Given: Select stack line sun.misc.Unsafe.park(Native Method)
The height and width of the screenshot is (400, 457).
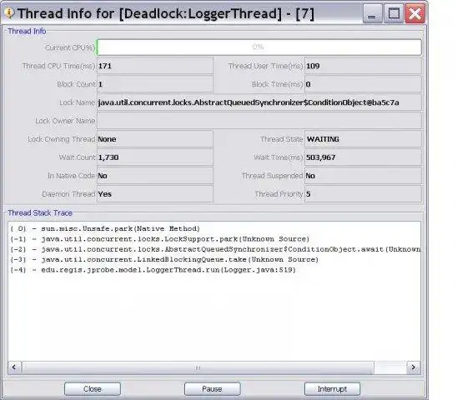Looking at the screenshot, I should click(105, 228).
